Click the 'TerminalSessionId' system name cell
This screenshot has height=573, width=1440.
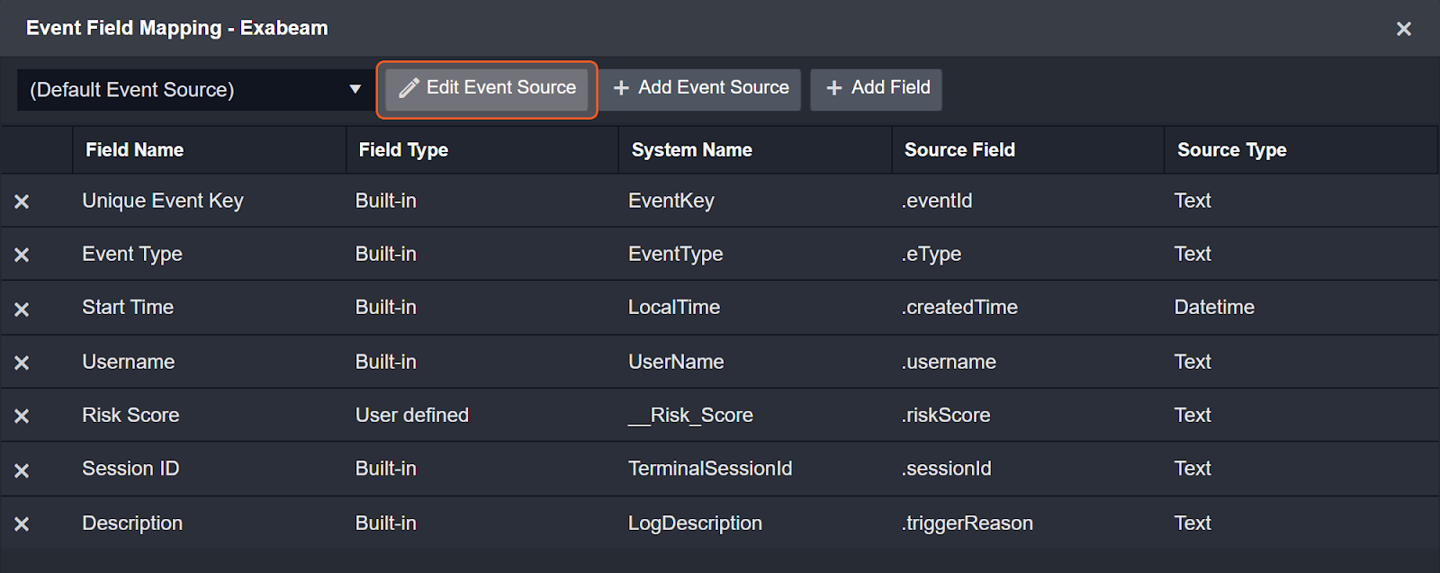[710, 468]
